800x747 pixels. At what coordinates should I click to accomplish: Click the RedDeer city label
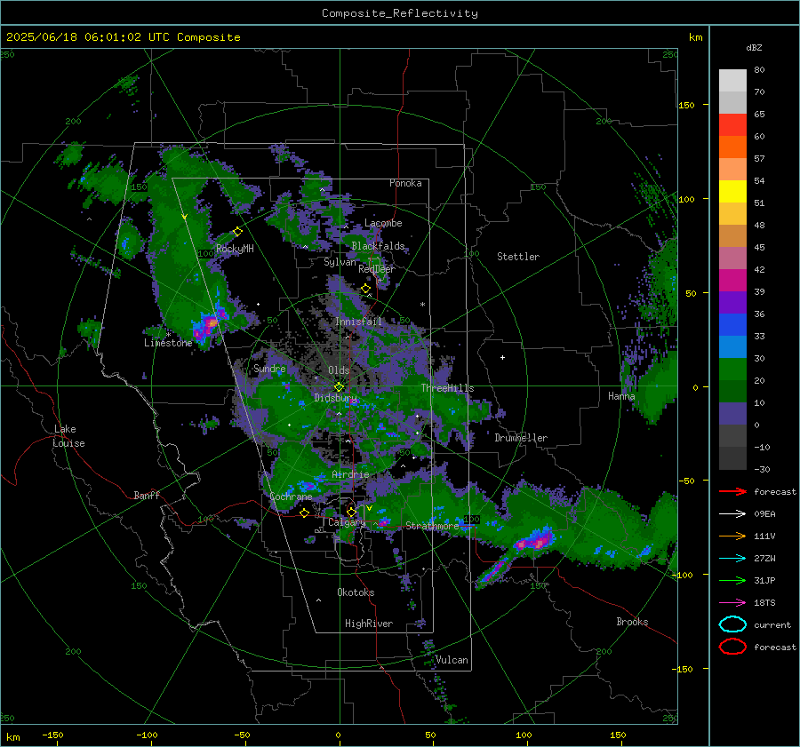pyautogui.click(x=377, y=269)
